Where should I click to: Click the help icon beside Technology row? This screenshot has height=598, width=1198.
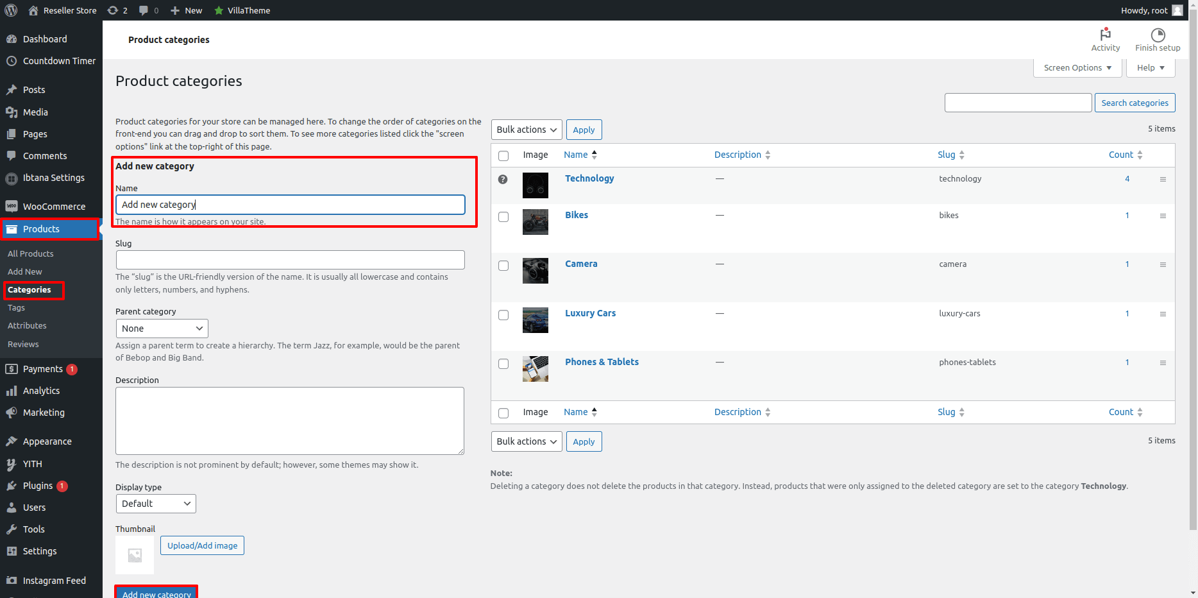point(503,180)
